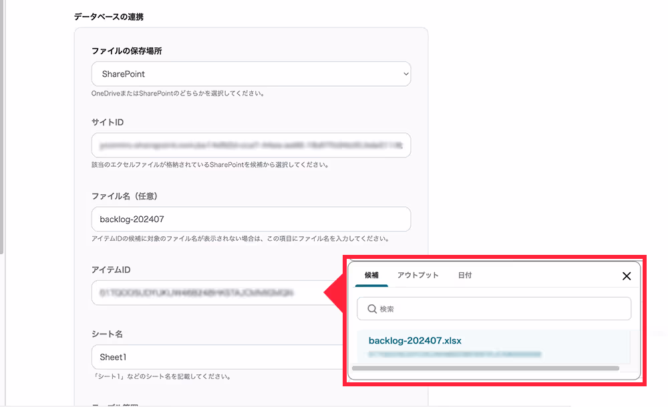
Task: Click the アイテムID input field
Action: click(217, 293)
